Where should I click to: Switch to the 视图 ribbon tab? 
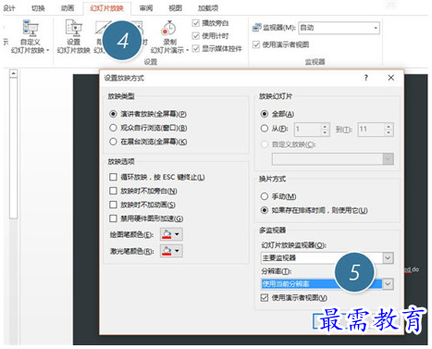pos(175,8)
